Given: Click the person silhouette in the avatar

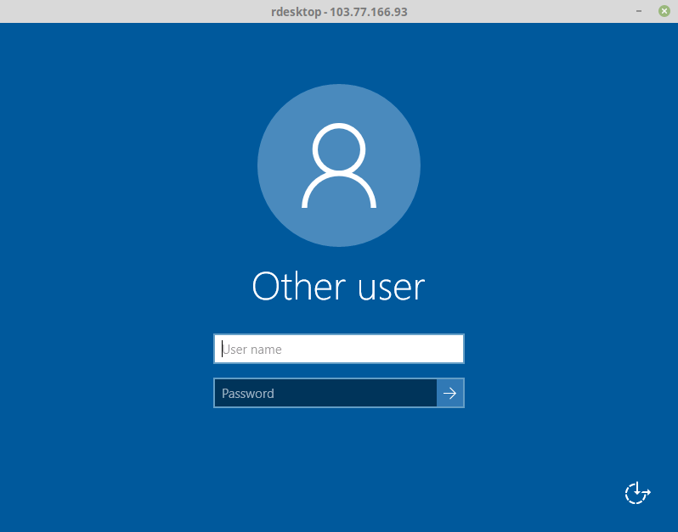Looking at the screenshot, I should point(339,166).
